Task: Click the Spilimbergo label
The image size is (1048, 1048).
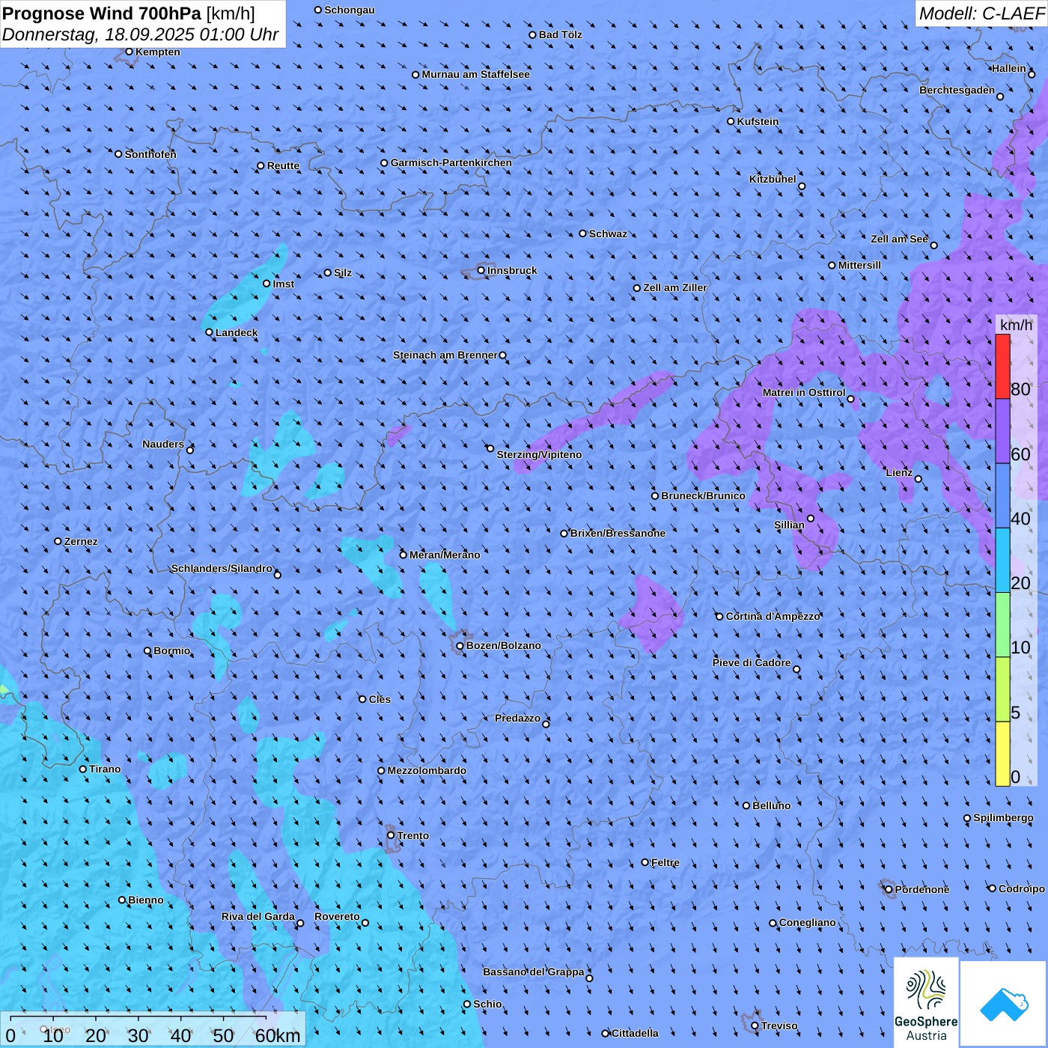Action: 1003,817
